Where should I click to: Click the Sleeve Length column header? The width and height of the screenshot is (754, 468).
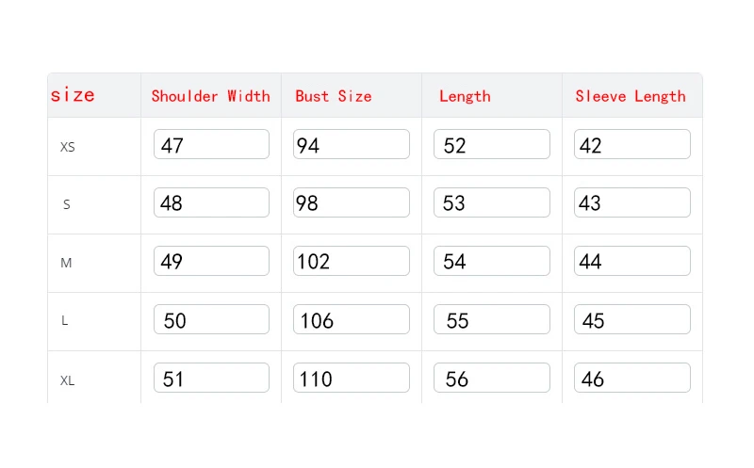[631, 97]
